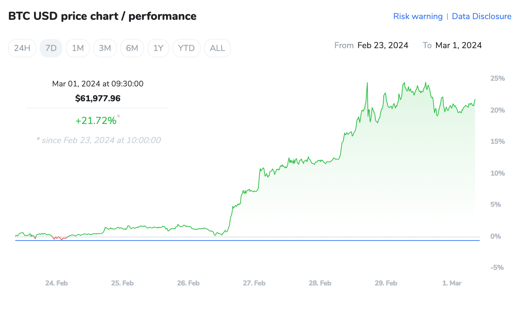Switch to the 1M chart view
This screenshot has width=524, height=311.
[78, 48]
